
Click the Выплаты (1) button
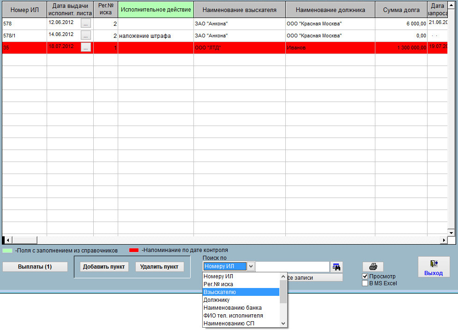[x=35, y=267]
